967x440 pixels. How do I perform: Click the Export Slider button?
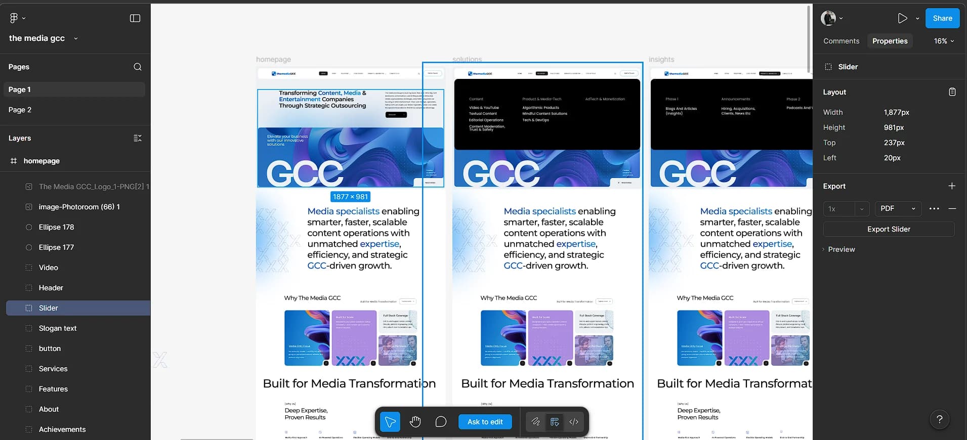(889, 229)
